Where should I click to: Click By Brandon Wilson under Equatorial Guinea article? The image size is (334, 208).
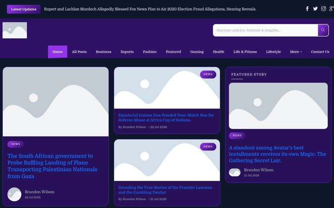click(132, 127)
